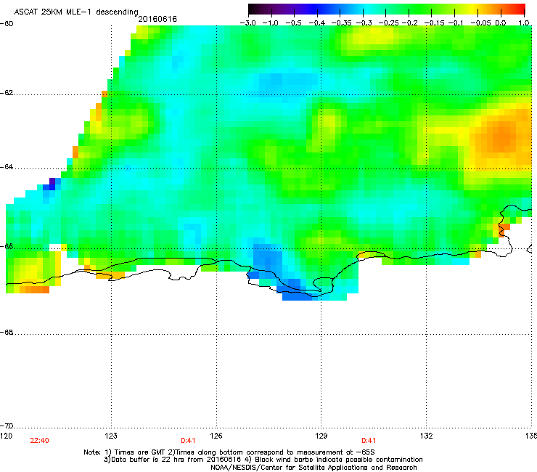Click the NOAA/NESDIS credit line

point(313,468)
